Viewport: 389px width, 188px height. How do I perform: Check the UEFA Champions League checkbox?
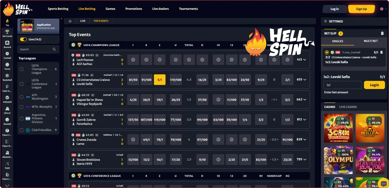[x=22, y=69]
